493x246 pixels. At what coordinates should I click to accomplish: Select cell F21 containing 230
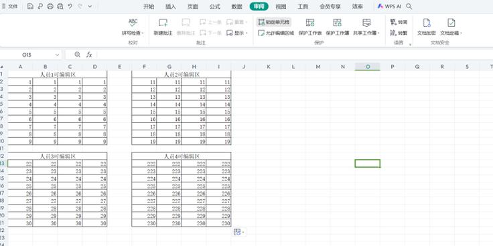[x=144, y=223]
